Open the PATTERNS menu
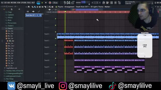Image resolution: width=161 pixels, height=90 pixels. [13, 3]
